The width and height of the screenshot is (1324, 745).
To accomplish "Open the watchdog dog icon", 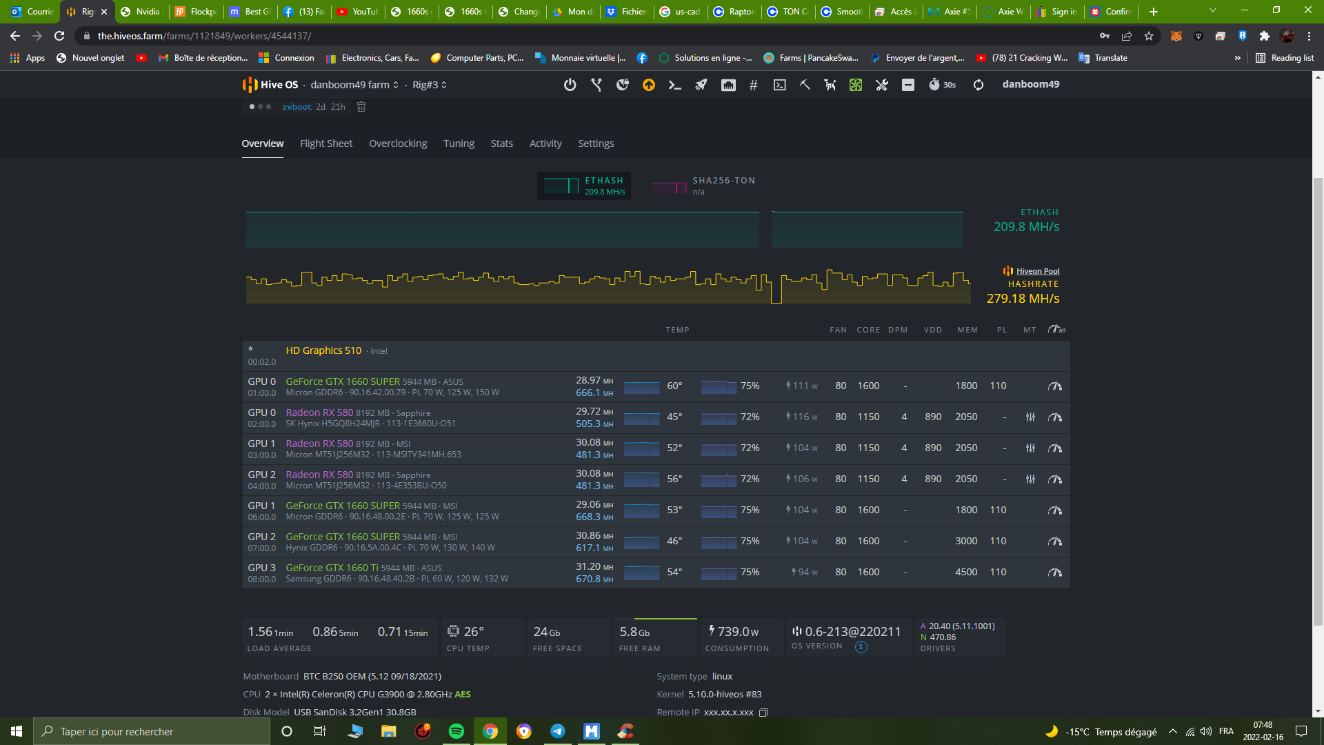I will [x=830, y=85].
